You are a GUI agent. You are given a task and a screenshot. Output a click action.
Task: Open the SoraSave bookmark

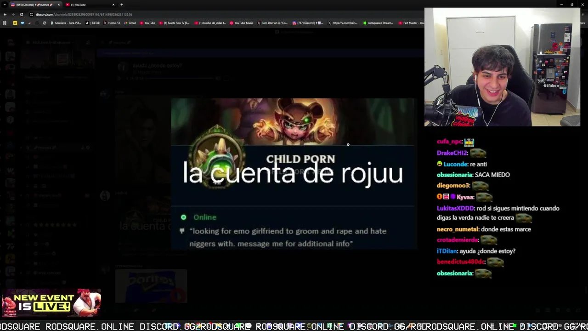[x=65, y=23]
